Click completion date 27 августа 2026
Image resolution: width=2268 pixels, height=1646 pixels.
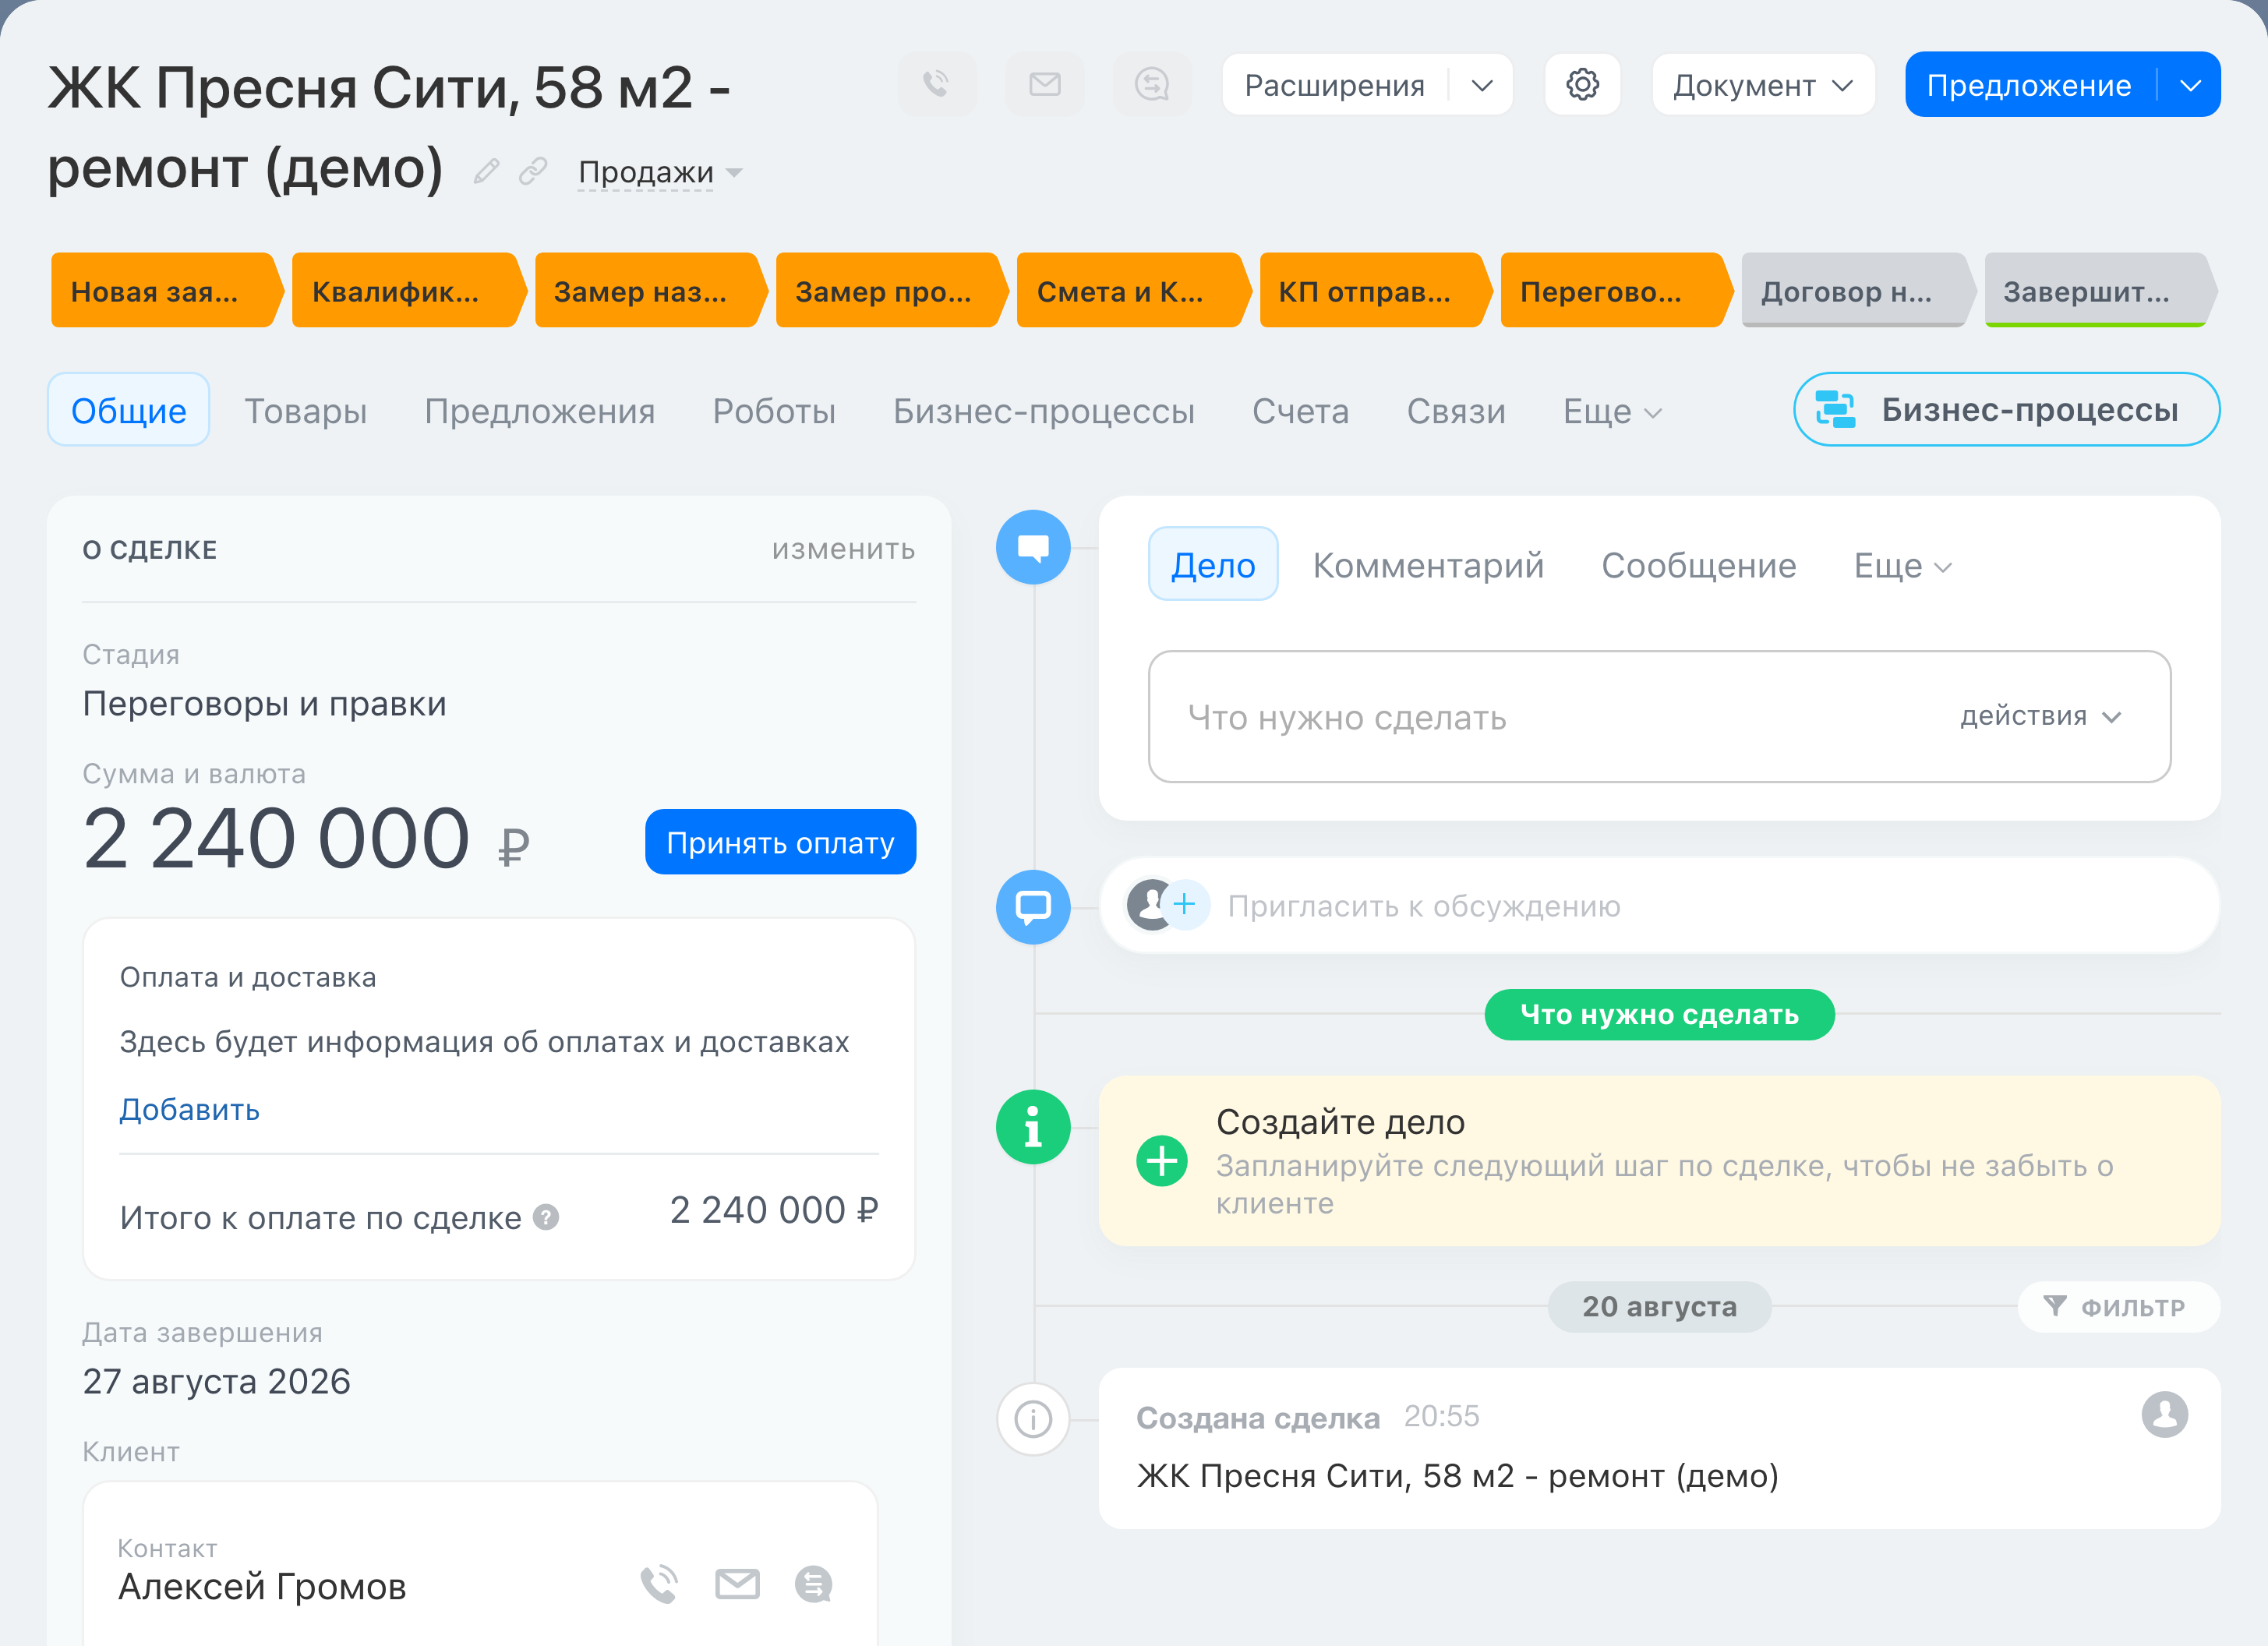pos(216,1381)
